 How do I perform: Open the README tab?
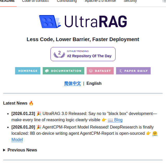7,1
